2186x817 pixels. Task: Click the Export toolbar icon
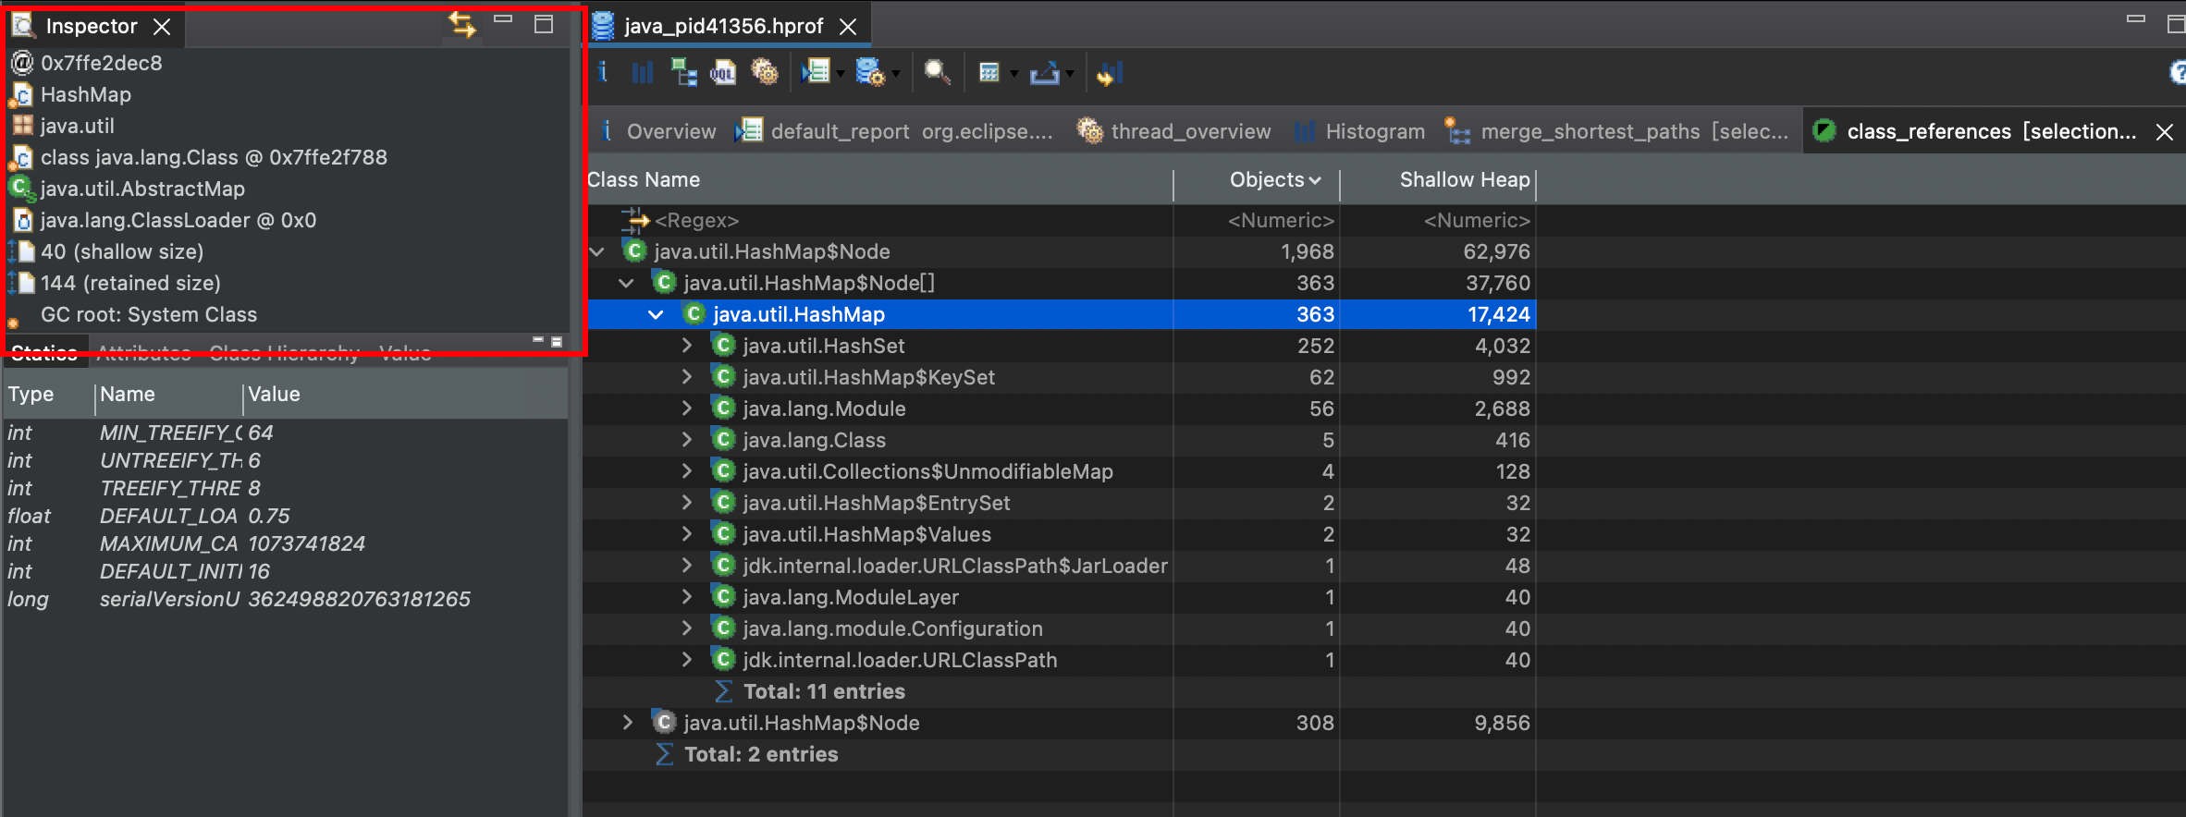(x=1044, y=72)
